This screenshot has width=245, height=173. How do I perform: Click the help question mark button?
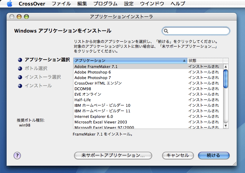coord(17,155)
